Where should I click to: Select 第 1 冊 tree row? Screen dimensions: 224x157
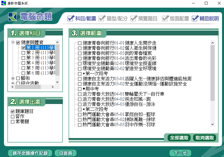pos(40,48)
